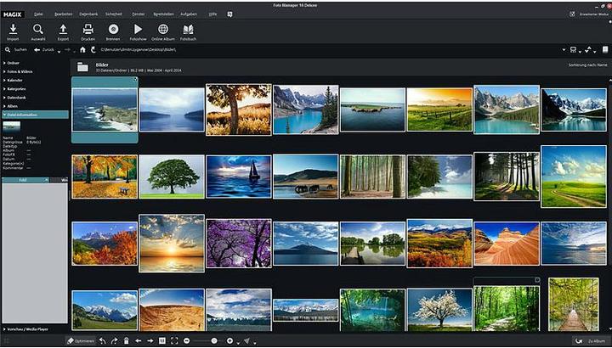Toggle selection checkbox on first coastline thumbnail
The image size is (612, 348).
[x=135, y=80]
